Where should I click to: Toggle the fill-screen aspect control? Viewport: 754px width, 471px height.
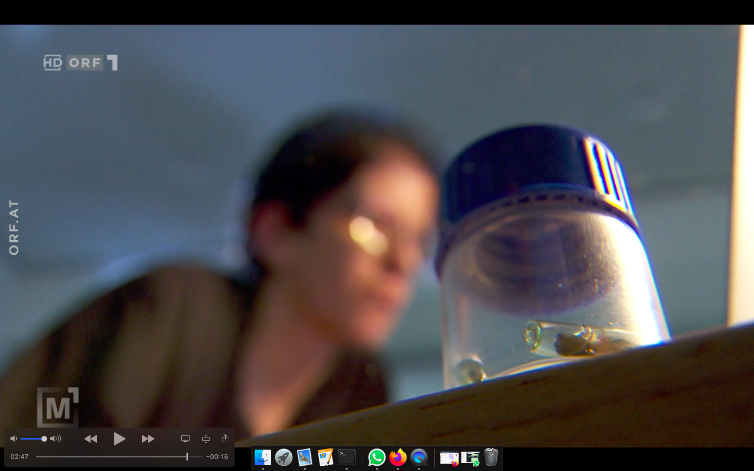[x=206, y=439]
